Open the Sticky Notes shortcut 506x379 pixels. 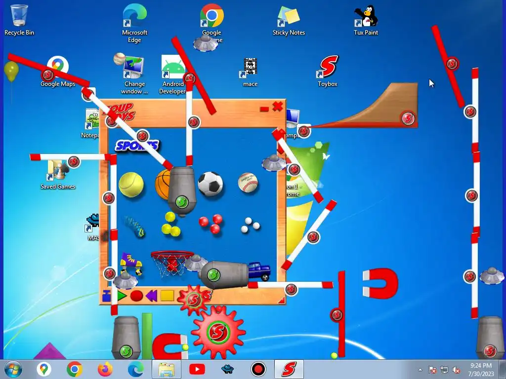[x=289, y=21]
